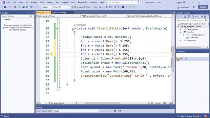
Task: Click Switch Views icon in Solution Explorer
Action: (x=188, y=17)
